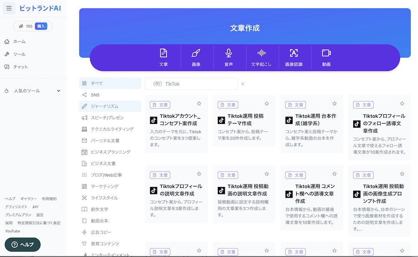Clear the search with the X icon
Image resolution: width=418 pixels, height=257 pixels.
point(243,84)
